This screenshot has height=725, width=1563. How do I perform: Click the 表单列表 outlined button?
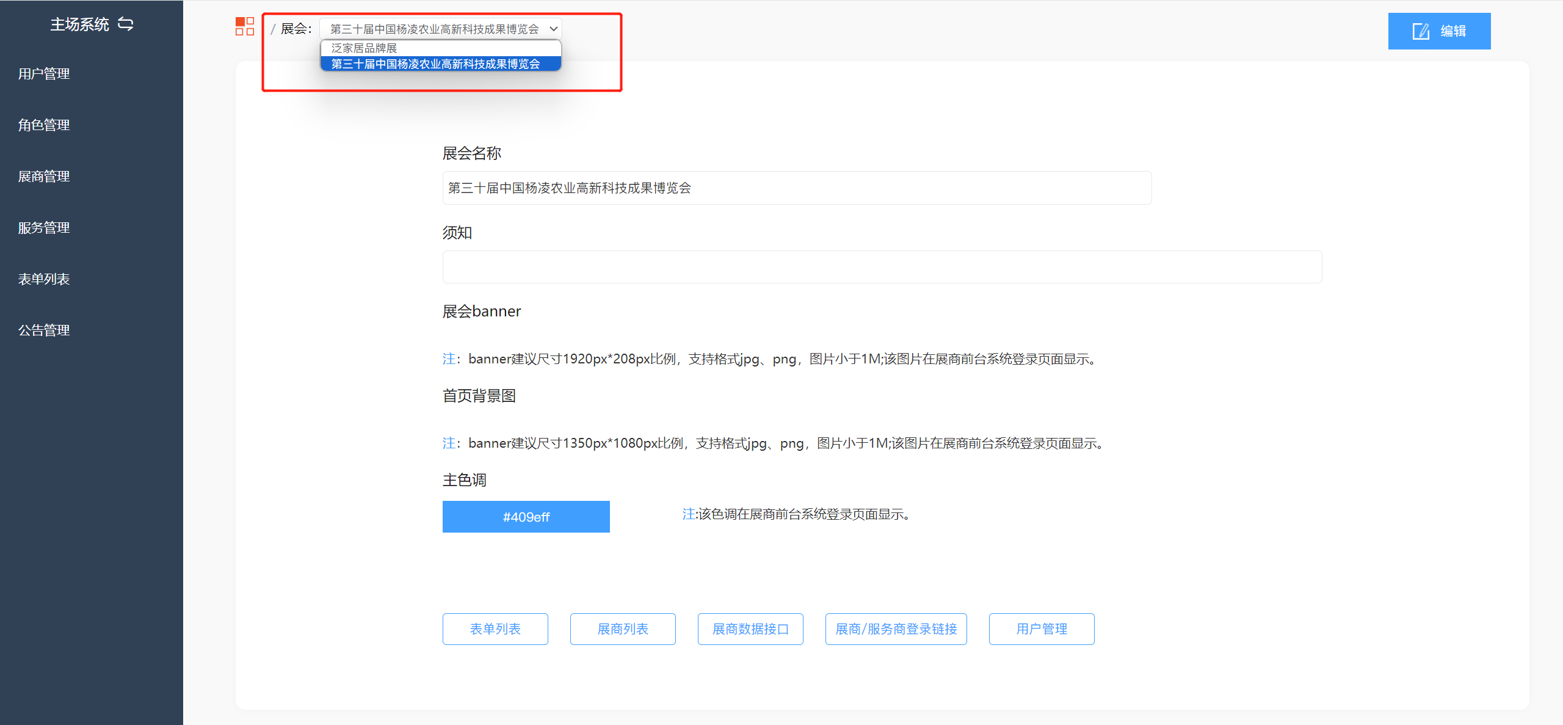(495, 629)
